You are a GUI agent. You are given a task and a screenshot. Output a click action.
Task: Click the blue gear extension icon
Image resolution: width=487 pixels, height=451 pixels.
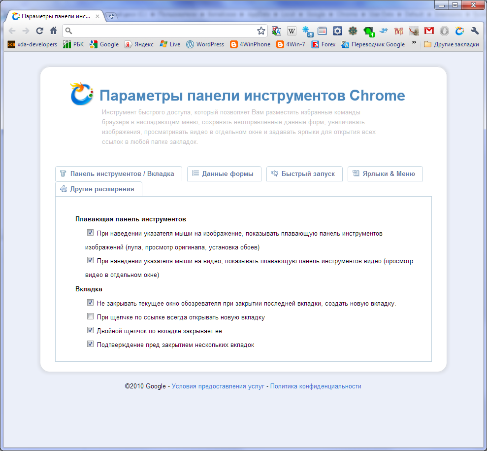(337, 31)
